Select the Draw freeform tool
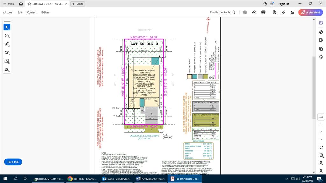This screenshot has height=183, width=326. click(7, 52)
